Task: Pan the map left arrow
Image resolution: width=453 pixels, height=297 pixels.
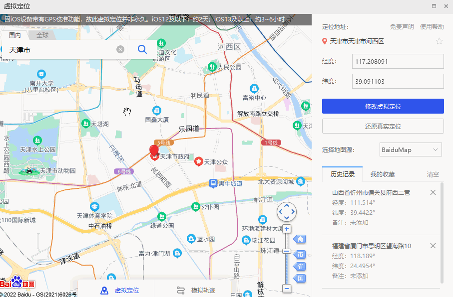Action: pyautogui.click(x=280, y=212)
